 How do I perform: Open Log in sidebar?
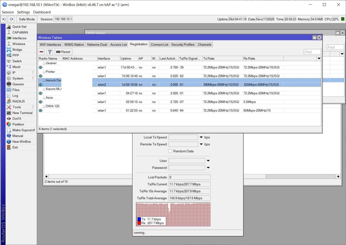pos(21,95)
